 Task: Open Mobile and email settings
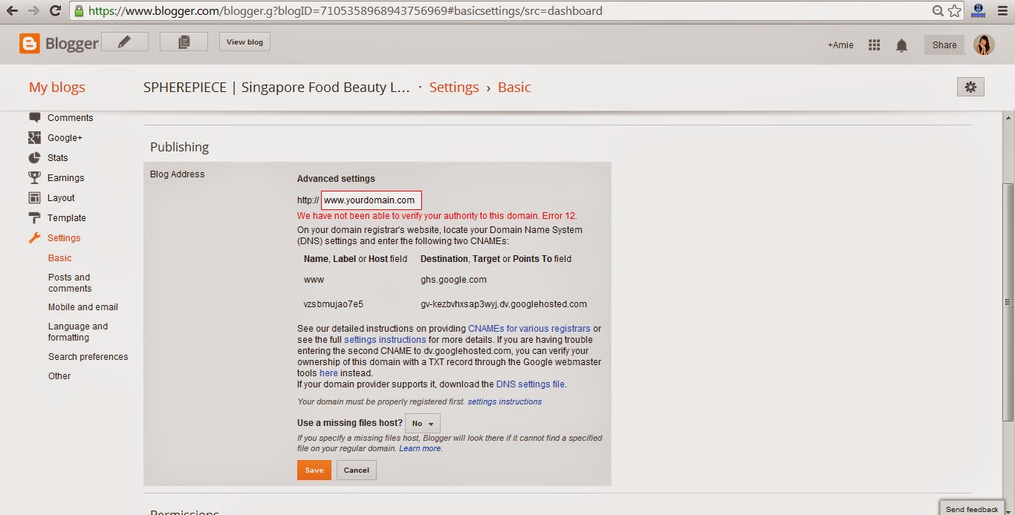pos(83,306)
